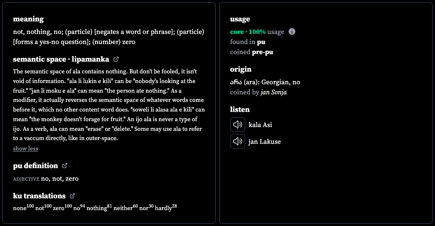The width and height of the screenshot is (435, 226).
Task: Click the 'none' ku translation word
Action: 20,208
